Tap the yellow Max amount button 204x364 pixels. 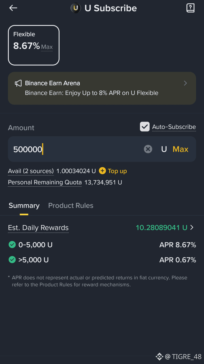tap(180, 149)
